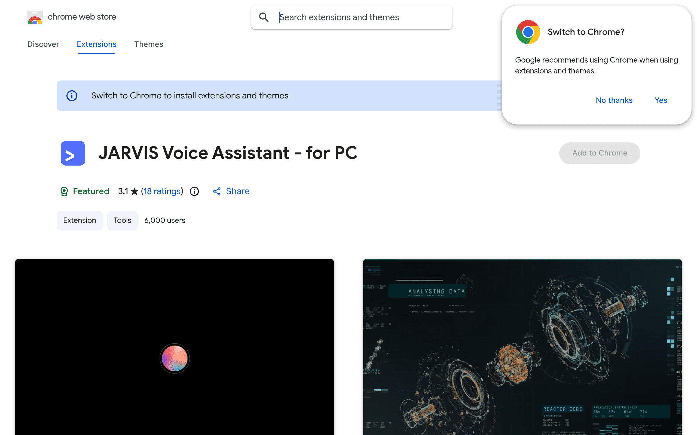Viewport: 697px width, 435px height.
Task: Click the info icon in the blue banner
Action: click(72, 95)
